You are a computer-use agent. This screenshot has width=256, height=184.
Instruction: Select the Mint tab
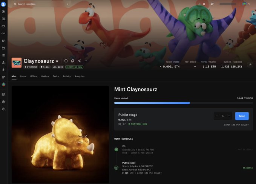(x=14, y=76)
